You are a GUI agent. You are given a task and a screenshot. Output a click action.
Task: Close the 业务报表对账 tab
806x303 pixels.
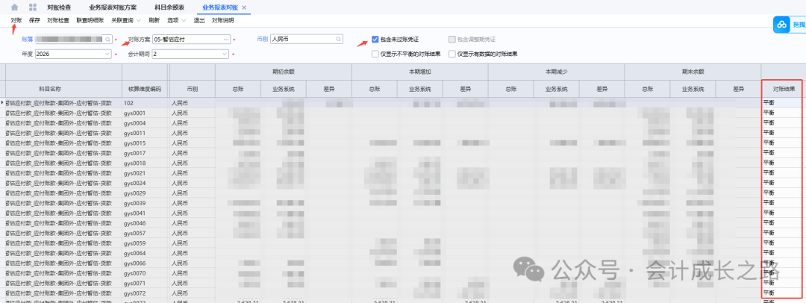244,7
